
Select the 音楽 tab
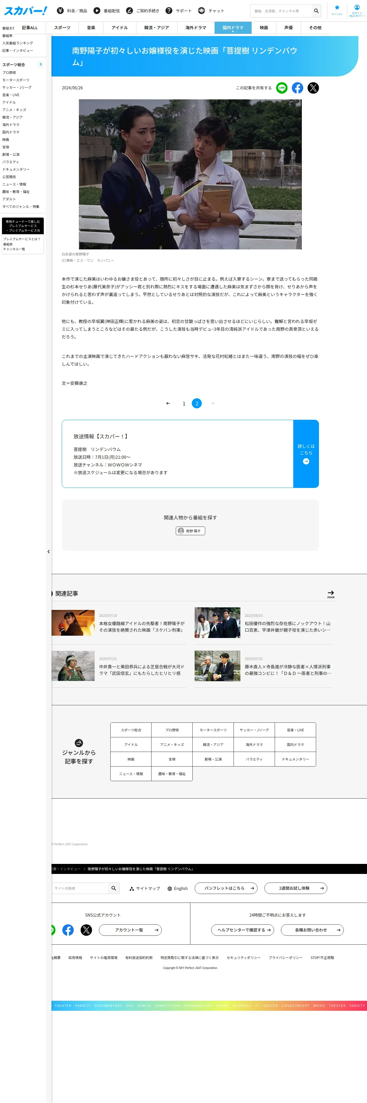(91, 28)
